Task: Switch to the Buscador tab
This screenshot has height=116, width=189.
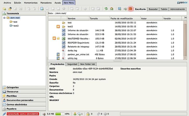Action: [x=153, y=9]
